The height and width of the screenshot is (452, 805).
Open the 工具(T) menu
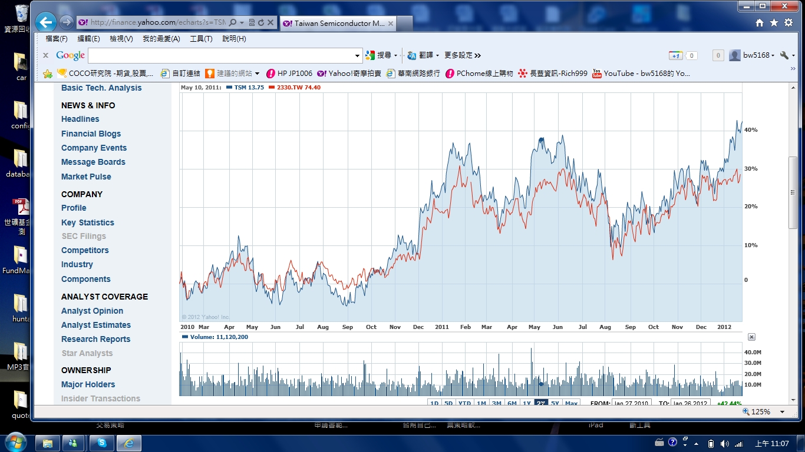click(x=201, y=39)
